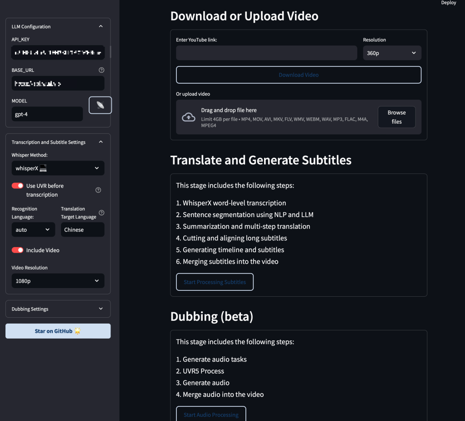
Task: Open the Video Resolution 1080p dropdown
Action: pos(58,281)
